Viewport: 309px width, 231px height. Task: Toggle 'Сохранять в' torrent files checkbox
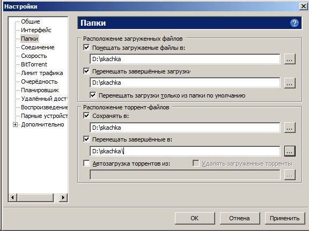[86, 116]
